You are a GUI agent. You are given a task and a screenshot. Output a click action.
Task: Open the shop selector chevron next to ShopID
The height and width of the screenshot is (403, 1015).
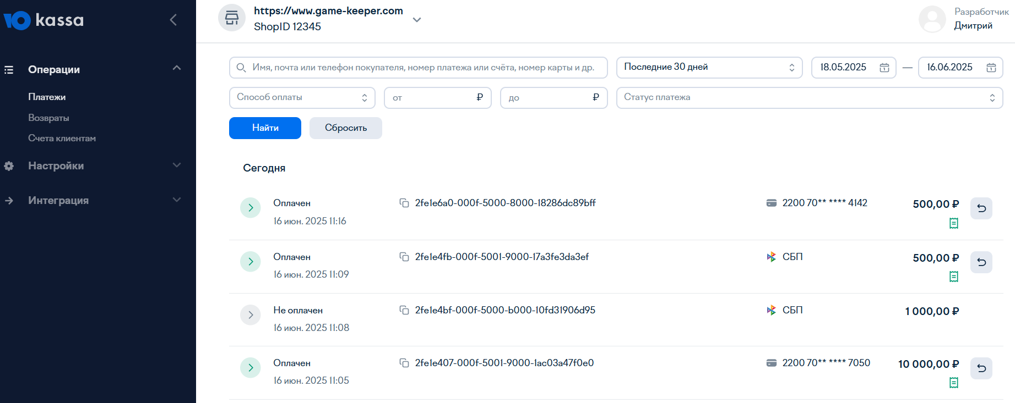point(417,19)
